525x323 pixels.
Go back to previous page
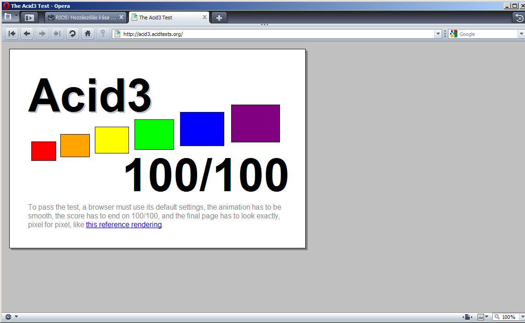pos(27,34)
